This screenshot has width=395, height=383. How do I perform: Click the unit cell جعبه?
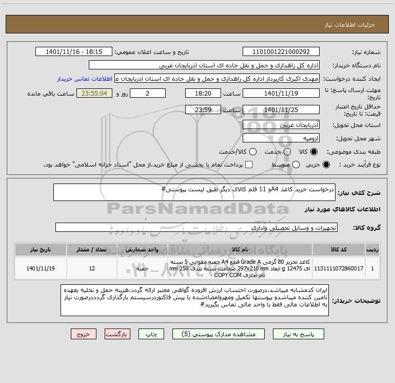click(x=142, y=268)
